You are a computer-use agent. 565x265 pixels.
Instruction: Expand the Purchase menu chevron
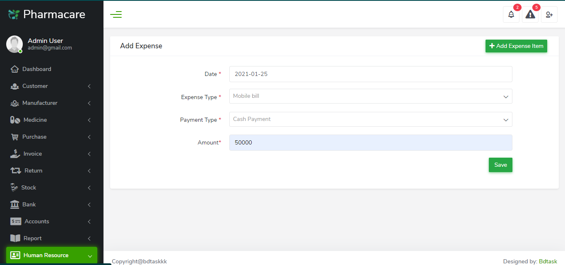[x=89, y=137]
